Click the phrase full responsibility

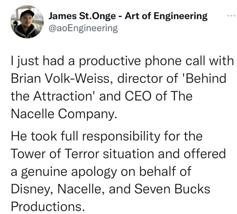point(110,137)
